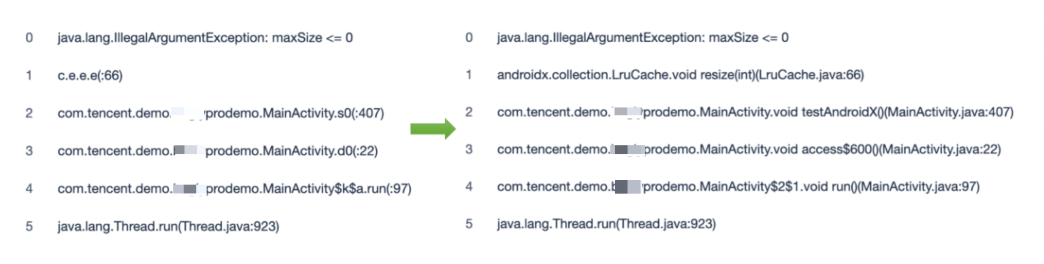The width and height of the screenshot is (1044, 264).
Task: Click the blurred package segment in the testAndroidX() frame
Action: [x=627, y=112]
